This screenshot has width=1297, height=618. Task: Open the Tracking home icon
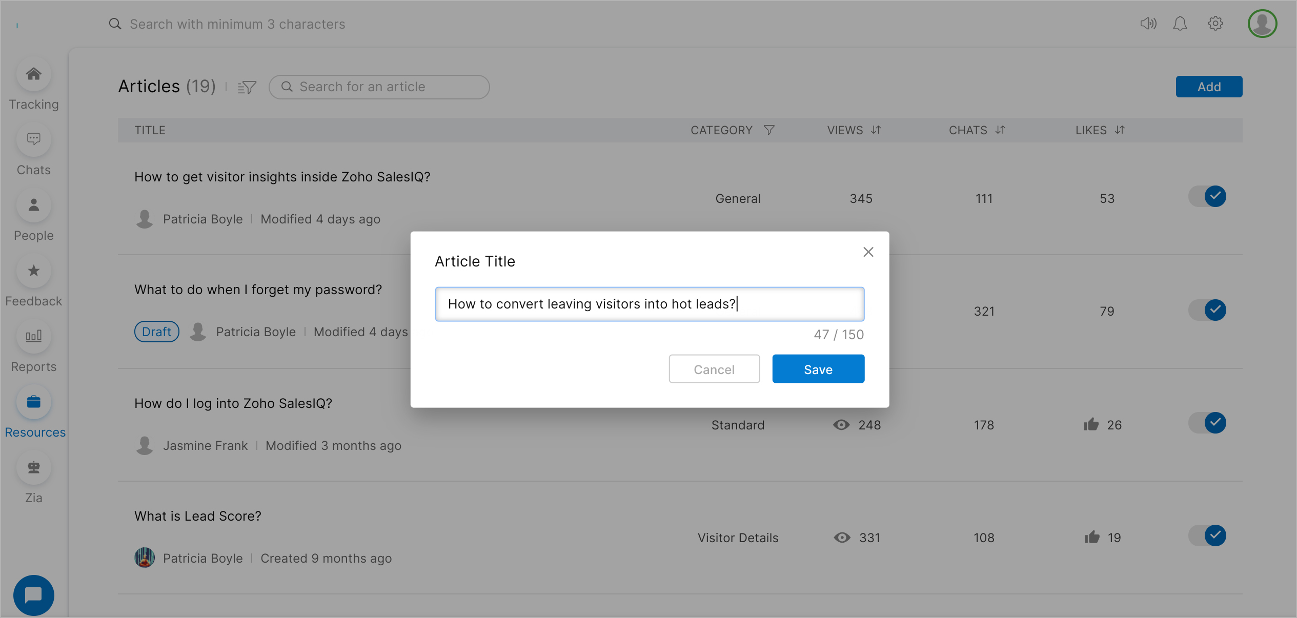tap(34, 74)
